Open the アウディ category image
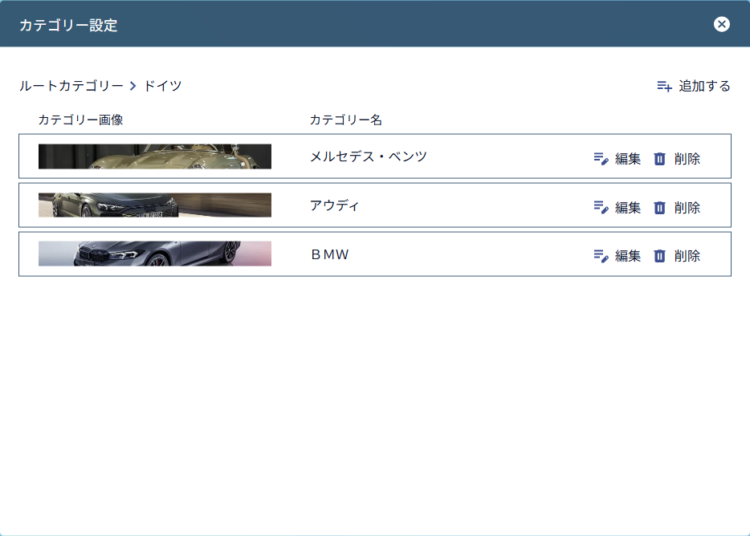Screen dimensions: 750x536 (x=155, y=205)
